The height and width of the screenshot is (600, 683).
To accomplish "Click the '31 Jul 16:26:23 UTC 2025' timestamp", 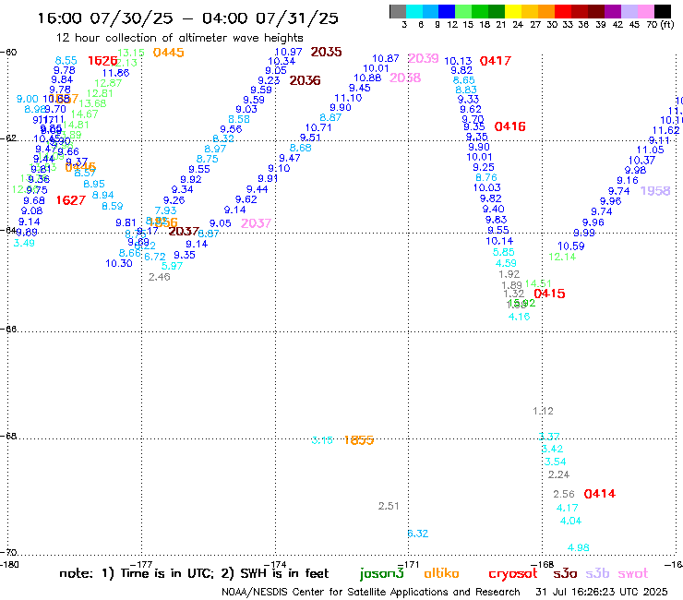I will click(602, 593).
